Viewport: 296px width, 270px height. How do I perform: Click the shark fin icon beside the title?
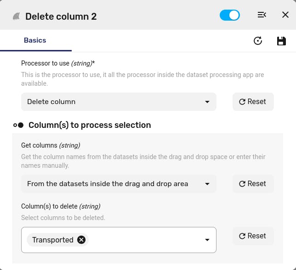[17, 17]
